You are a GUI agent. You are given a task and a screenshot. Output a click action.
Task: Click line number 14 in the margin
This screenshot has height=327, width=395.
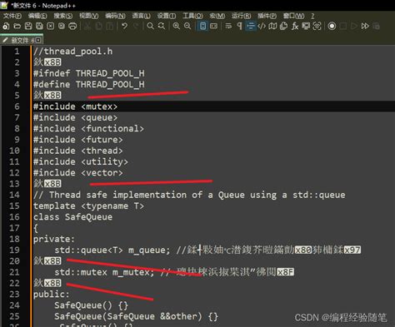tap(14, 195)
